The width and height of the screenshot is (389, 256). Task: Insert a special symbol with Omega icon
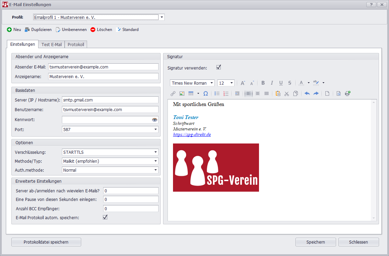[x=206, y=93]
